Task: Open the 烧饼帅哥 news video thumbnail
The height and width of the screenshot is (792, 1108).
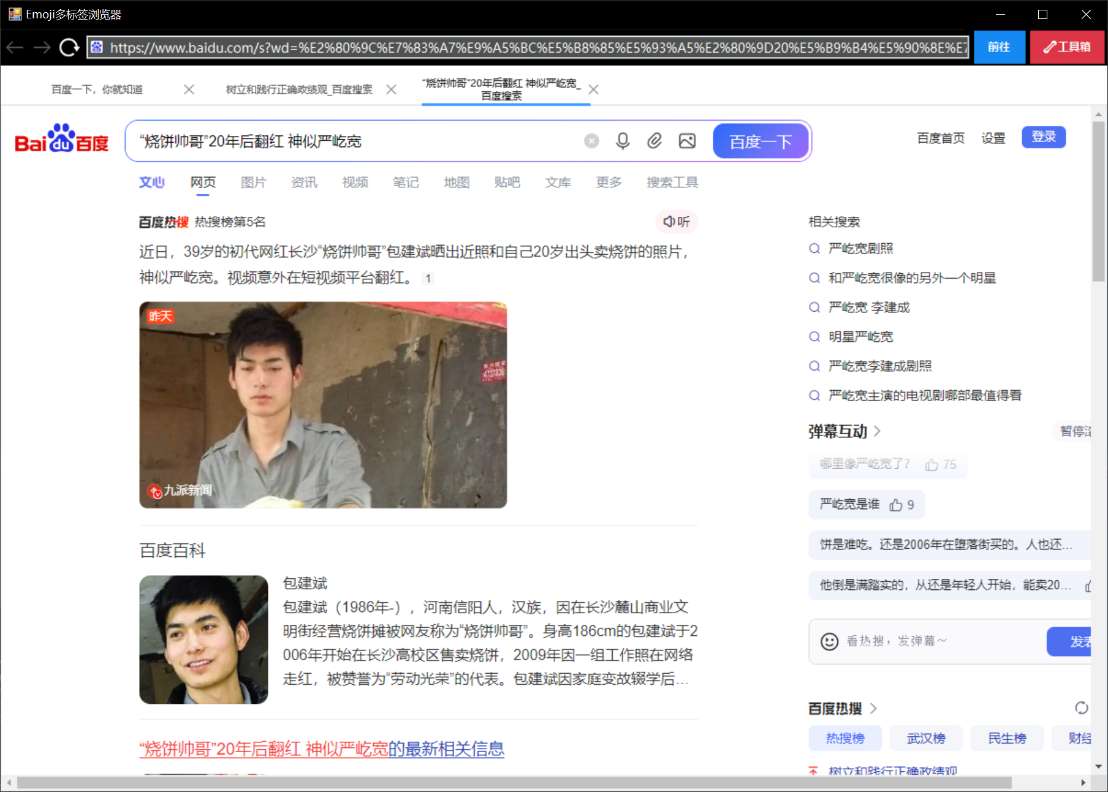Action: pyautogui.click(x=323, y=404)
